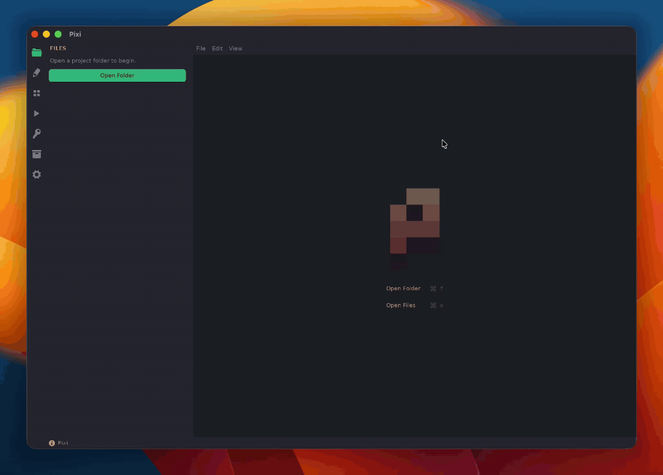Click the info icon in the status bar
The width and height of the screenshot is (663, 475).
pyautogui.click(x=51, y=443)
